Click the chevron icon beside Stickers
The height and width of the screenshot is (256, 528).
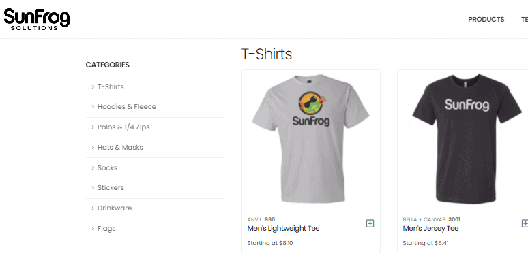point(93,187)
